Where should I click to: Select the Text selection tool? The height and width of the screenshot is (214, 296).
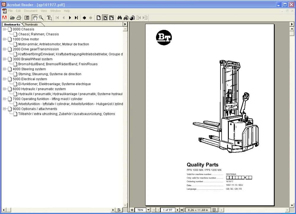(49, 18)
